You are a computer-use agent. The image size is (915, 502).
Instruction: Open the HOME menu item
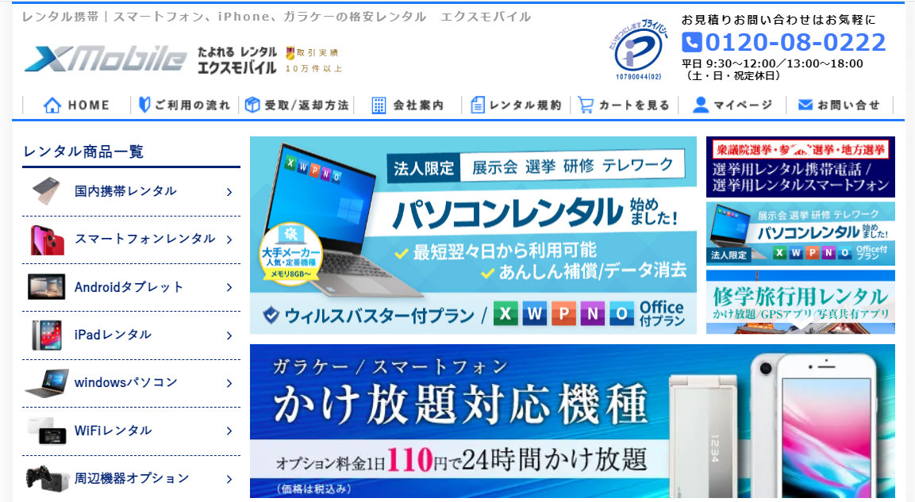(76, 105)
